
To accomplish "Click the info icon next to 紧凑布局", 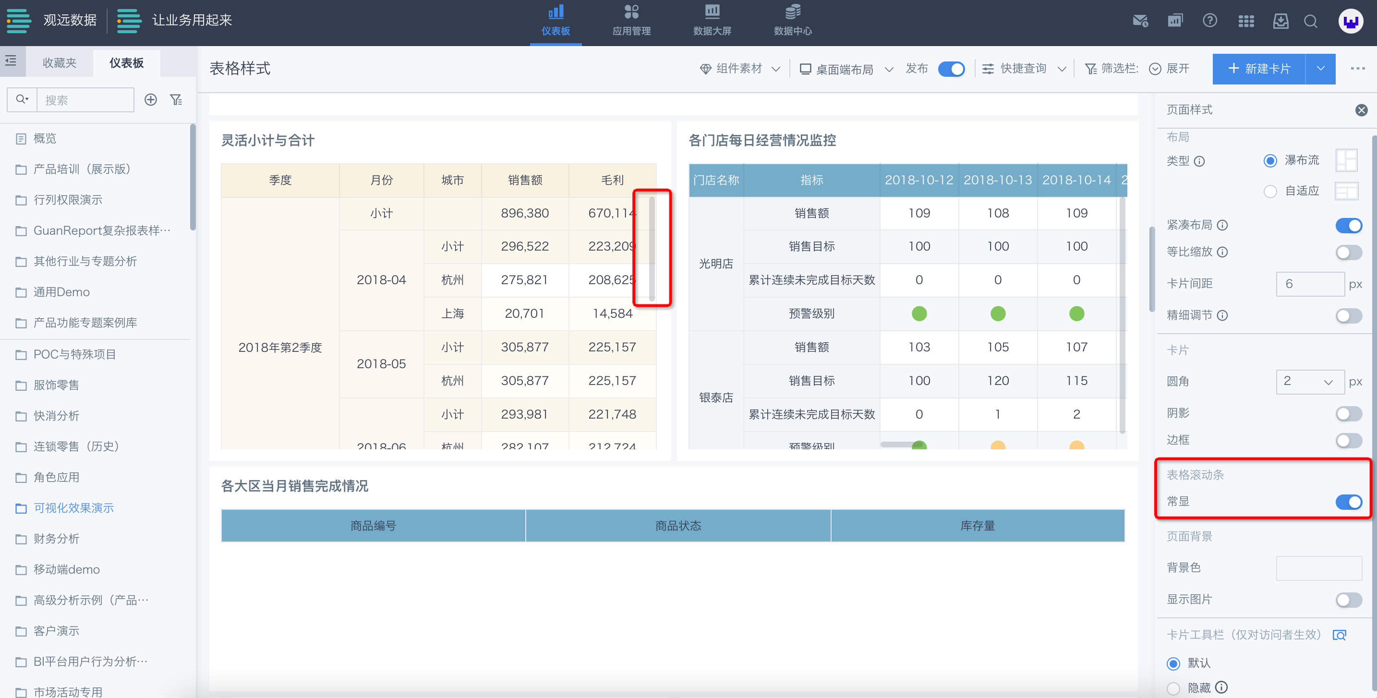I will [x=1222, y=225].
